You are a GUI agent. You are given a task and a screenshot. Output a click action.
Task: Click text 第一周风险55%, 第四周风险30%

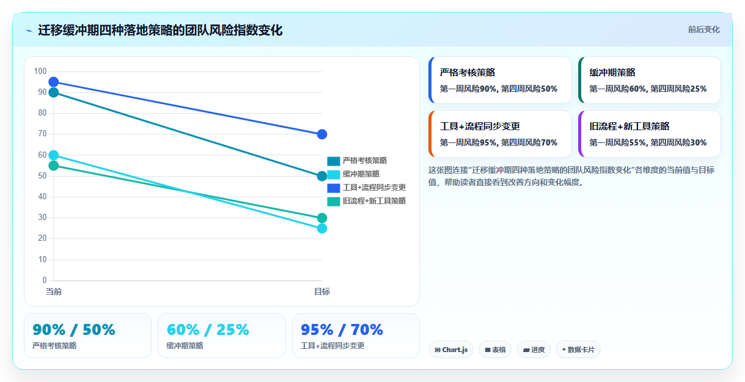648,142
